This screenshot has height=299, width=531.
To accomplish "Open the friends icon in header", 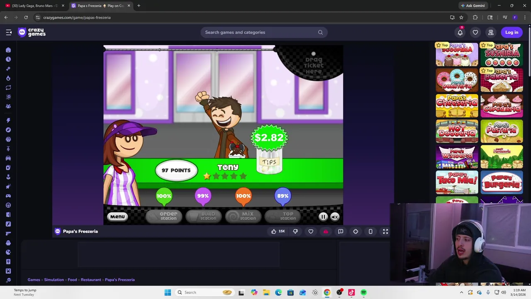I will [x=491, y=32].
